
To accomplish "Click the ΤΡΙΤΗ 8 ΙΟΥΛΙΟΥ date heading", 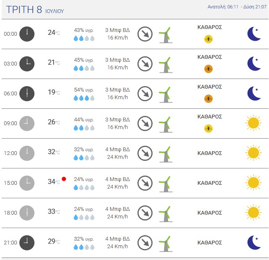I will point(35,10).
